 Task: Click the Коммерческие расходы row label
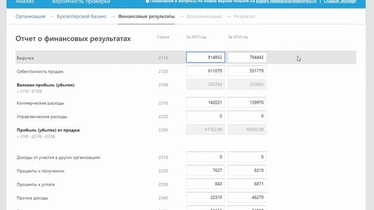40,103
